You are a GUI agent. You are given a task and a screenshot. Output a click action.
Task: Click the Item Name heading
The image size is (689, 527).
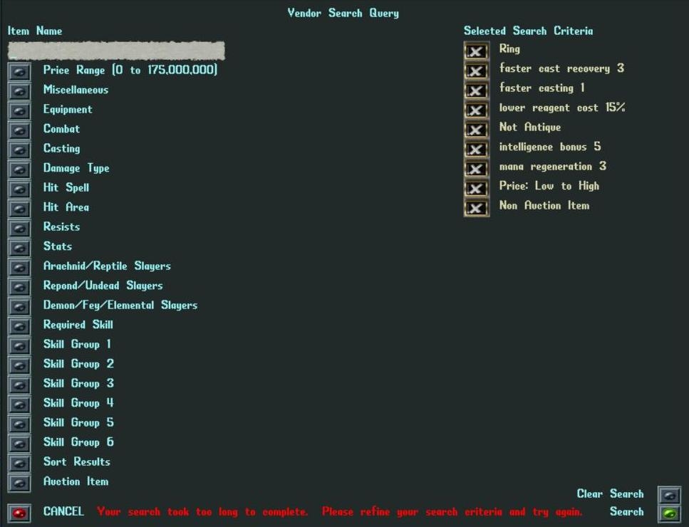(x=35, y=31)
